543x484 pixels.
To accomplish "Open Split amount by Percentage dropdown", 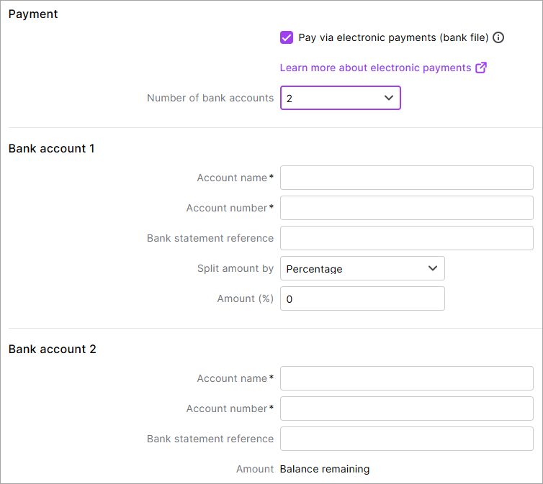I will [x=362, y=268].
